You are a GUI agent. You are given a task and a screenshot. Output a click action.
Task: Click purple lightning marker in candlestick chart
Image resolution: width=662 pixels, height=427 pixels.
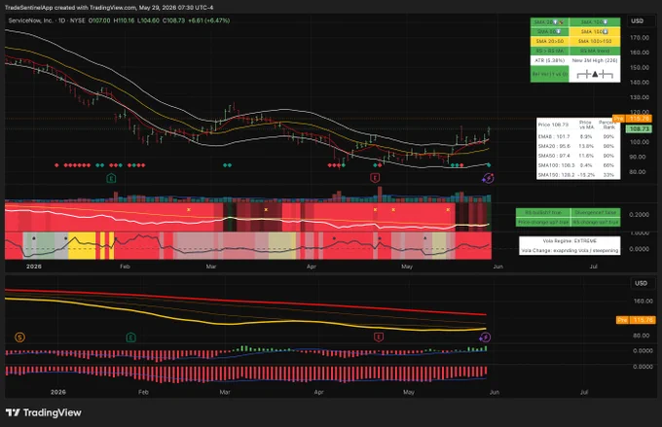(488, 178)
